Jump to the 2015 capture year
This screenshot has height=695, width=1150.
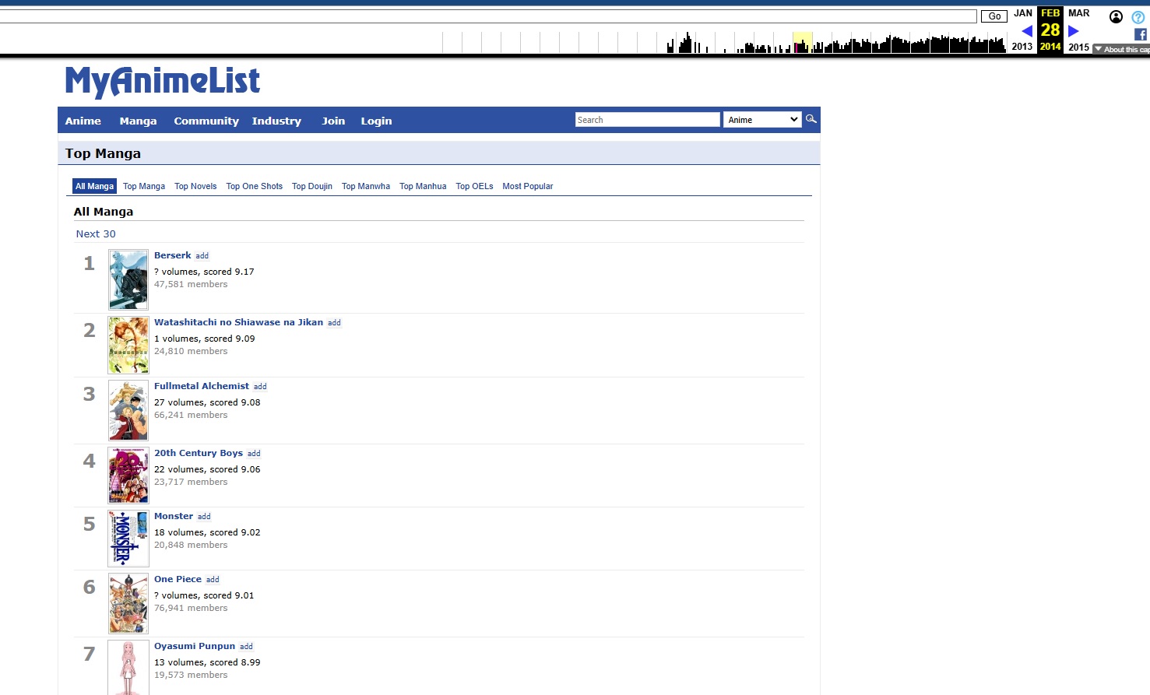tap(1078, 47)
